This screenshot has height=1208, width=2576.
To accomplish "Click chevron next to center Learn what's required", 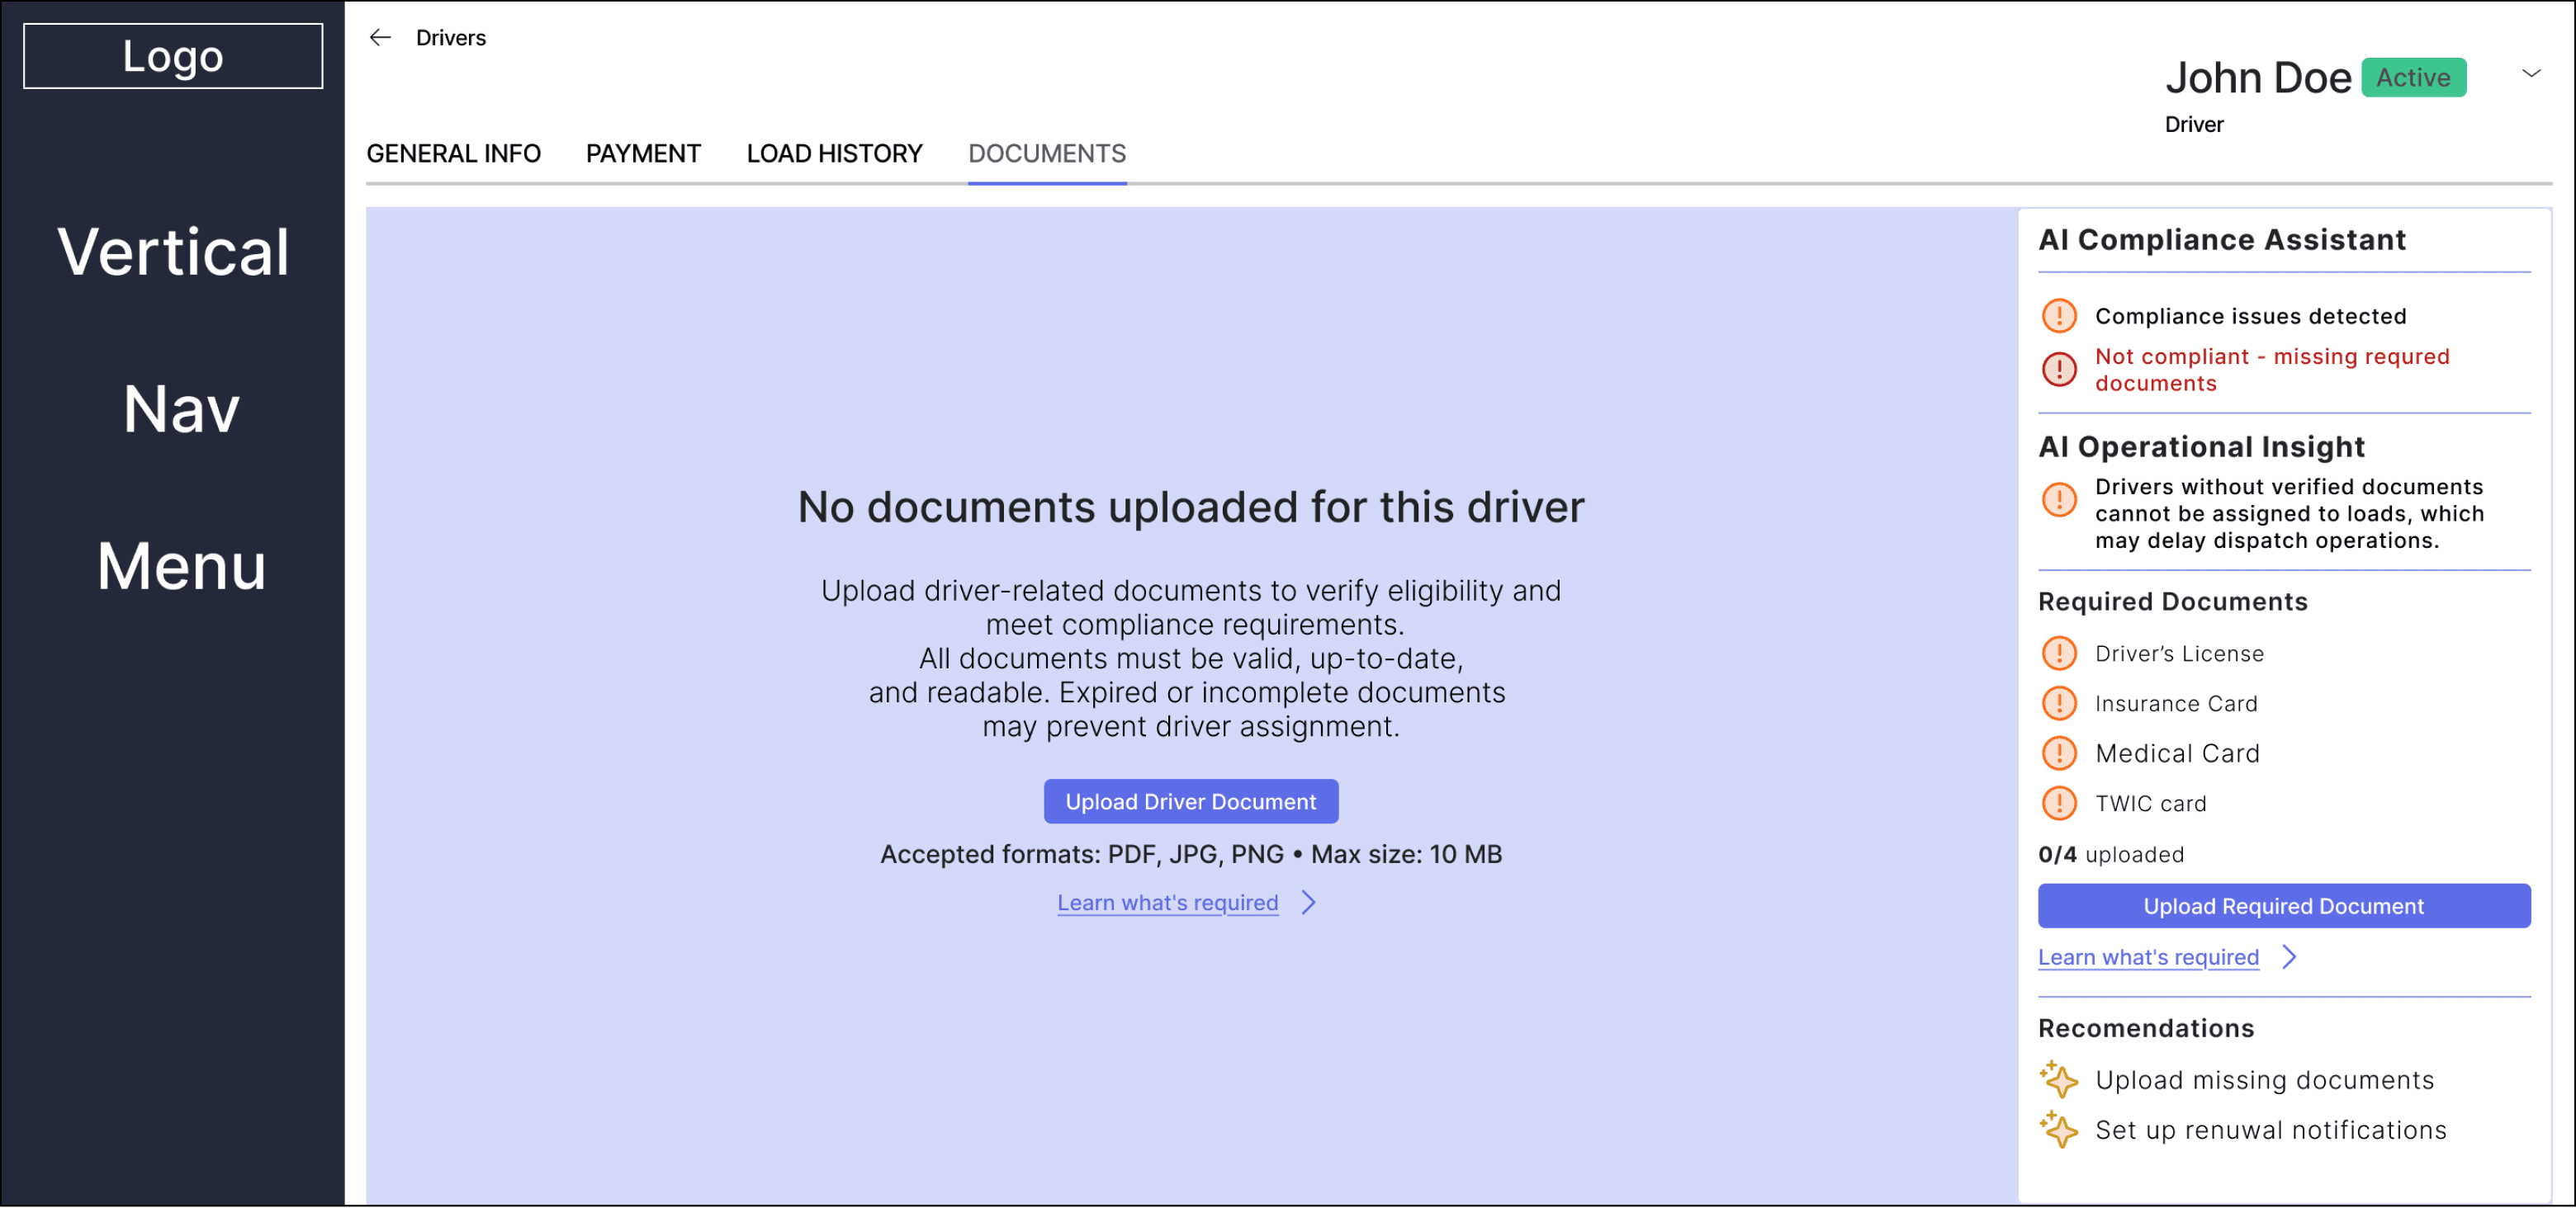I will coord(1309,902).
